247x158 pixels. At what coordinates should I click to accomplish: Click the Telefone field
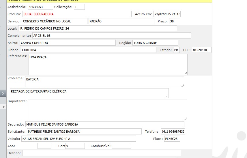(173, 132)
